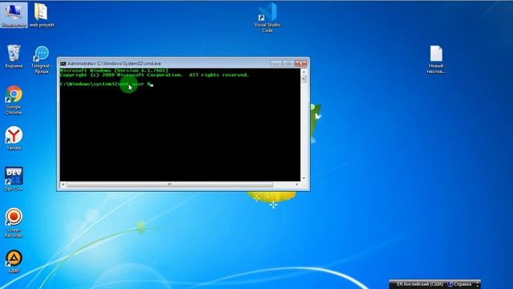Click the language bar help button

pyautogui.click(x=459, y=284)
